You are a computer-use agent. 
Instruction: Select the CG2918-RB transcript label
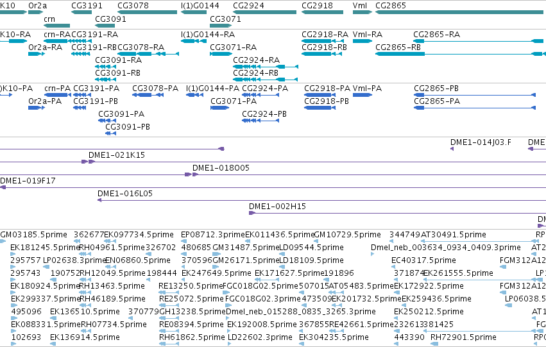point(324,47)
